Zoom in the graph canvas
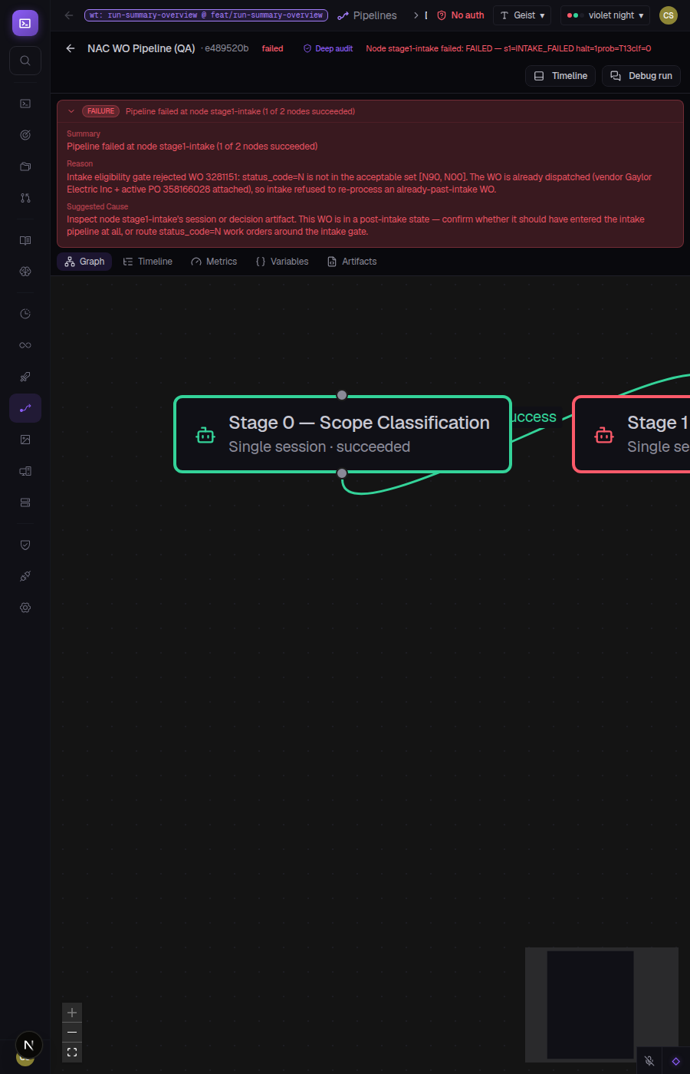690x1074 pixels. pyautogui.click(x=72, y=1013)
